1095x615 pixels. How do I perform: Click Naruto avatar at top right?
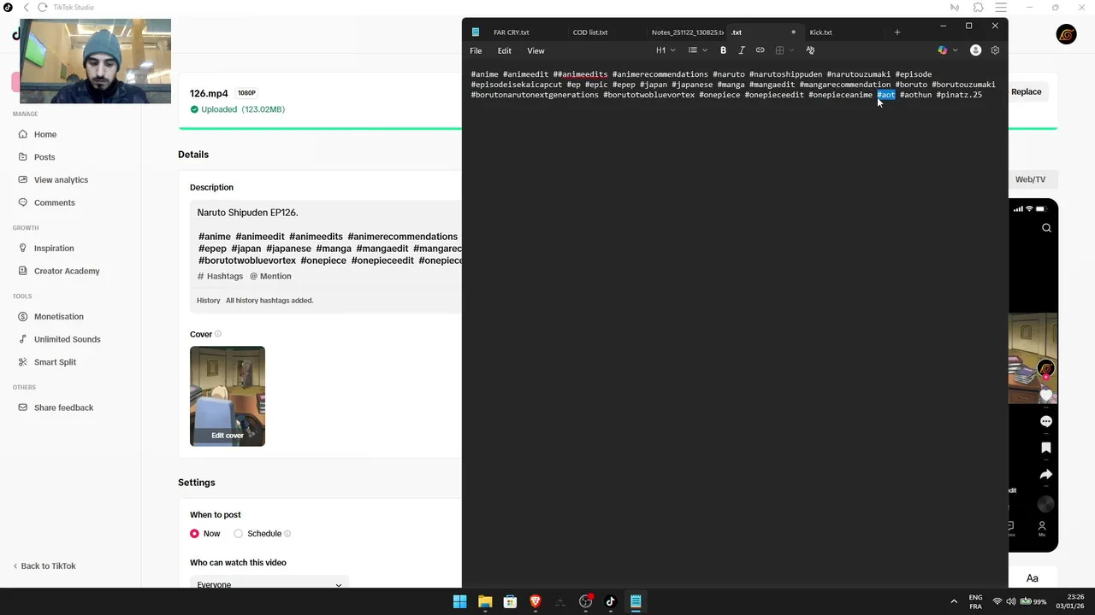[x=1066, y=34]
